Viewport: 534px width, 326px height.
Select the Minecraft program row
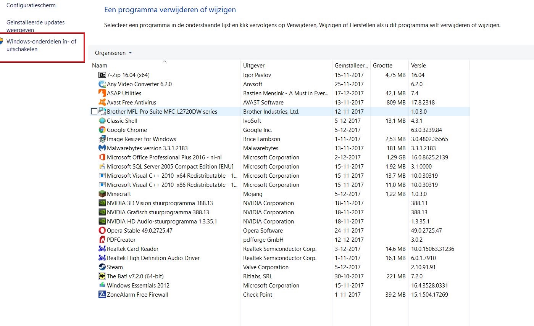pos(279,194)
